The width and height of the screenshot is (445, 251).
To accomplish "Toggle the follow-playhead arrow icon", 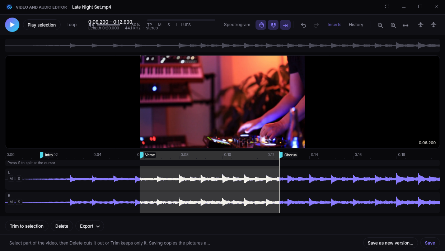I will 285,25.
